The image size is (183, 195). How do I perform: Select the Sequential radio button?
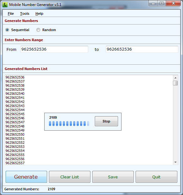(x=7, y=30)
